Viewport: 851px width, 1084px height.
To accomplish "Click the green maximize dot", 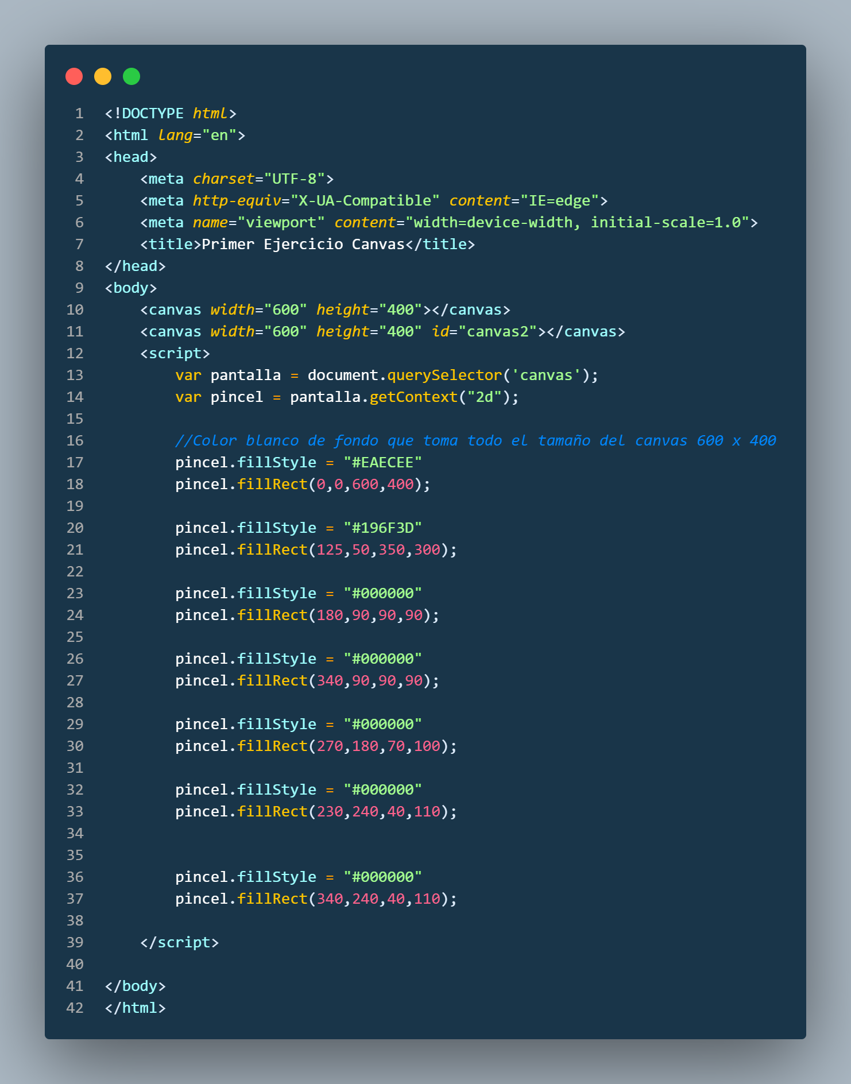I will (131, 76).
